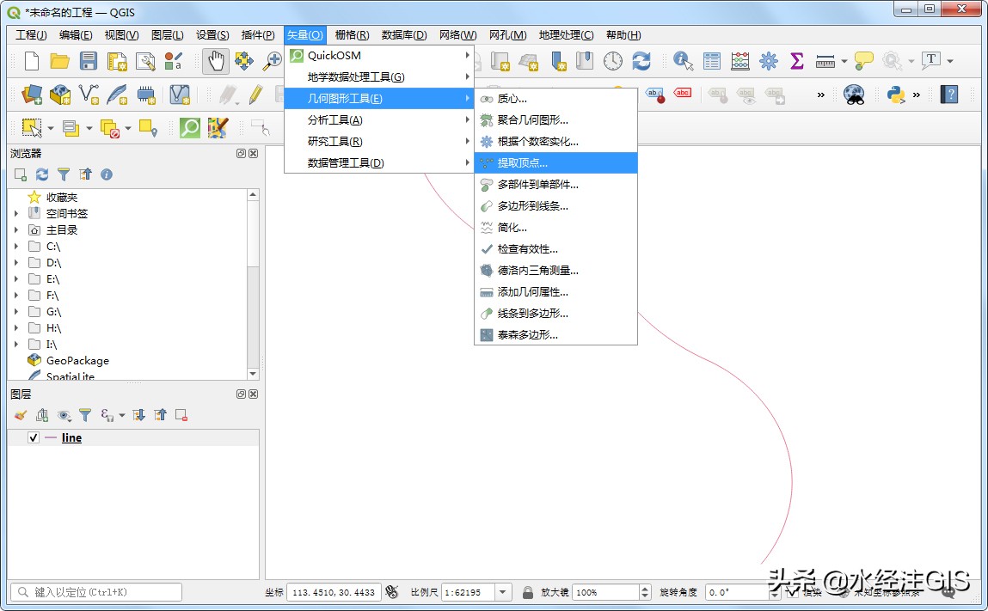988x611 pixels.
Task: Click the Measure ruler tool
Action: pos(825,61)
